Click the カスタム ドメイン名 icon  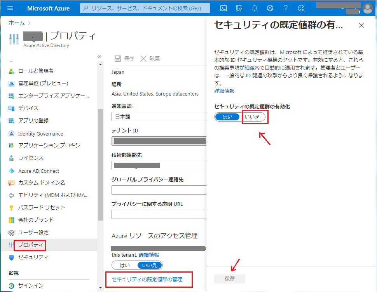[x=11, y=183]
